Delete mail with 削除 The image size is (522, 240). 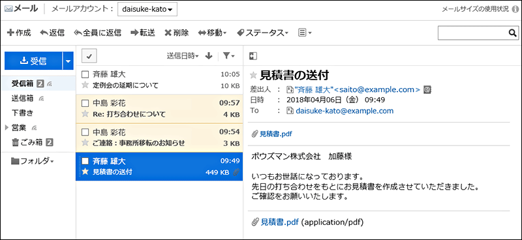tap(177, 33)
